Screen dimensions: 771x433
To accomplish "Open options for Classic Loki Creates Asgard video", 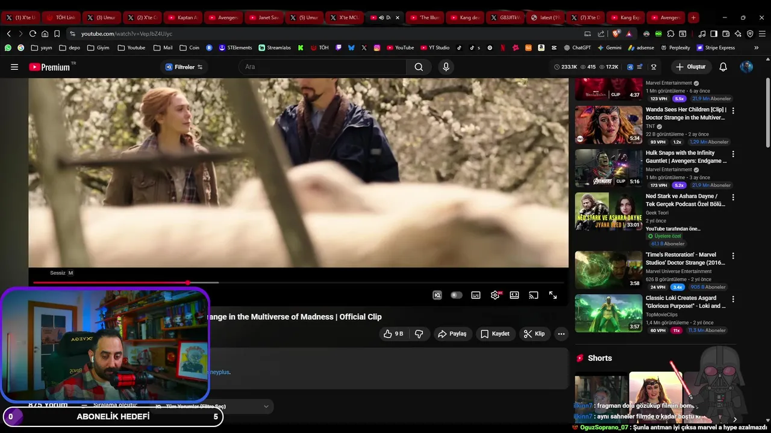I will [733, 299].
